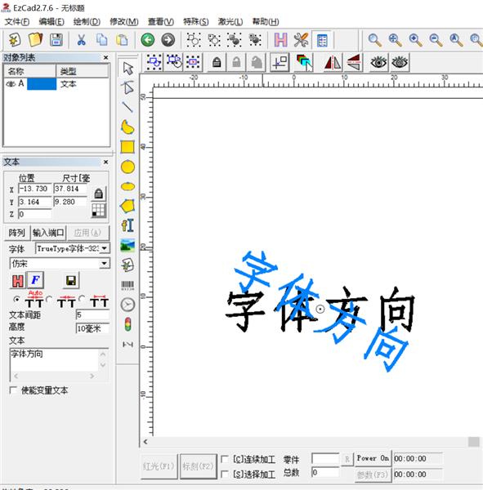
Task: Click the 应用(A) button
Action: [88, 233]
